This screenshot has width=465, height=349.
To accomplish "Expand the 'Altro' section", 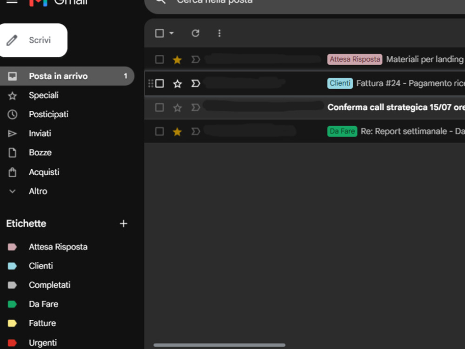I will point(38,191).
